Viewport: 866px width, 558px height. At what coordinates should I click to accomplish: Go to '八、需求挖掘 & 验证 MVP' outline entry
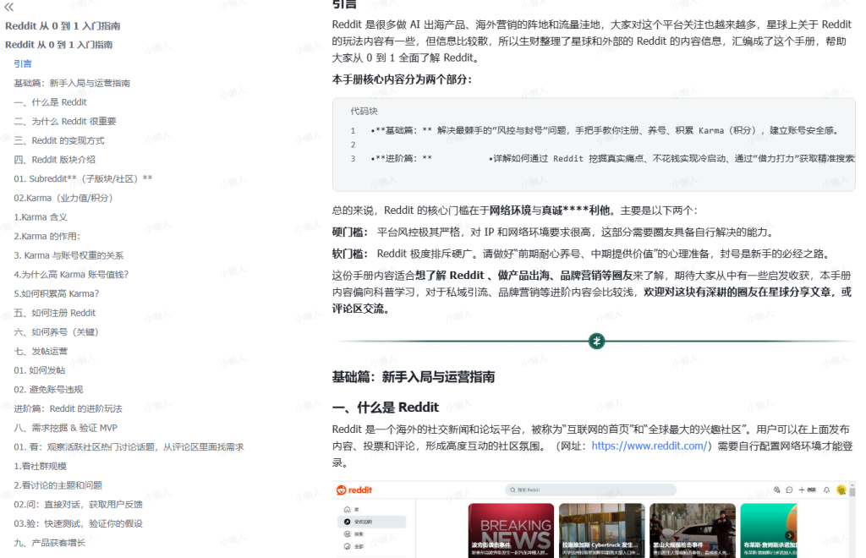[66, 428]
